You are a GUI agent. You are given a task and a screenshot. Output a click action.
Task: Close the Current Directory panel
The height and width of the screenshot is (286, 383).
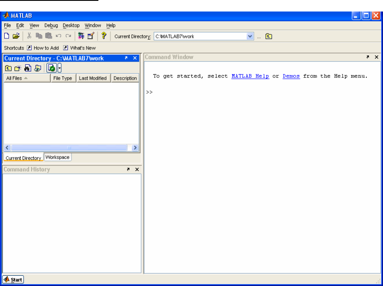[135, 58]
